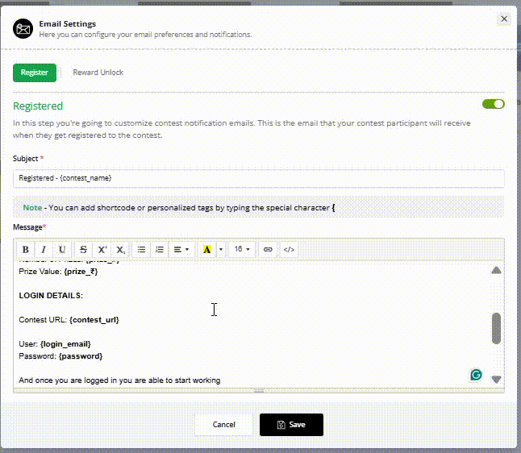The image size is (521, 453).
Task: Click the {login_email} shortcode text
Action: (65, 344)
